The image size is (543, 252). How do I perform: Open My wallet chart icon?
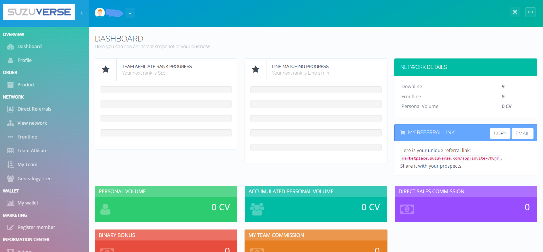tap(10, 203)
